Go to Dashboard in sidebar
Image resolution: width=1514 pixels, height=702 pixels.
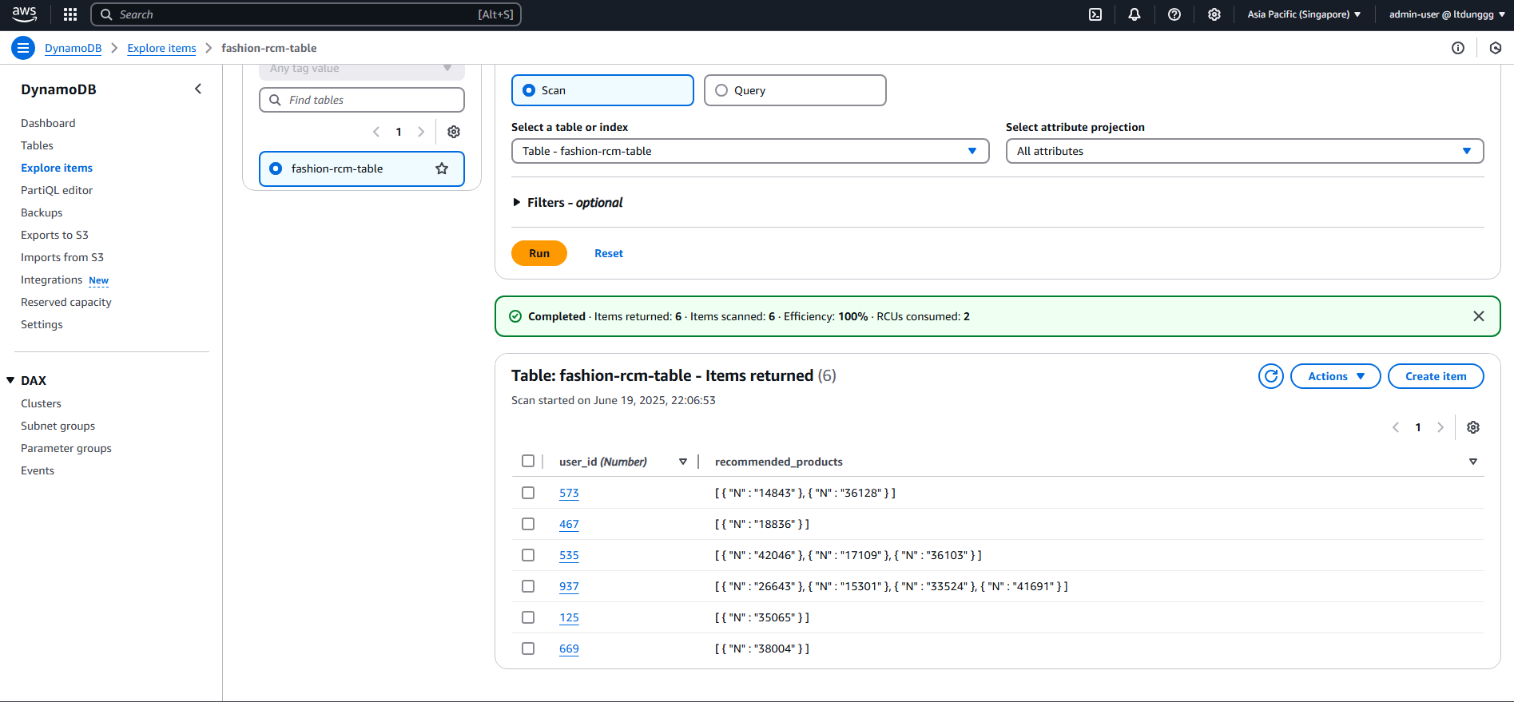[x=48, y=123]
